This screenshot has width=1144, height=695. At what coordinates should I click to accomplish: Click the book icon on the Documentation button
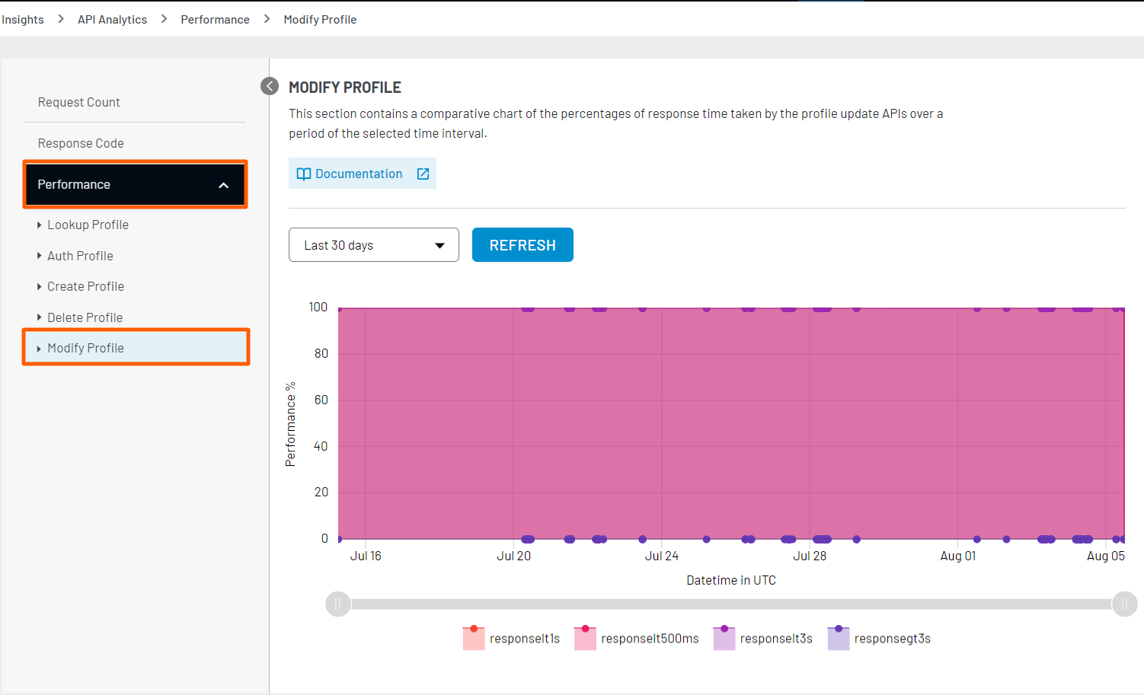pyautogui.click(x=304, y=174)
